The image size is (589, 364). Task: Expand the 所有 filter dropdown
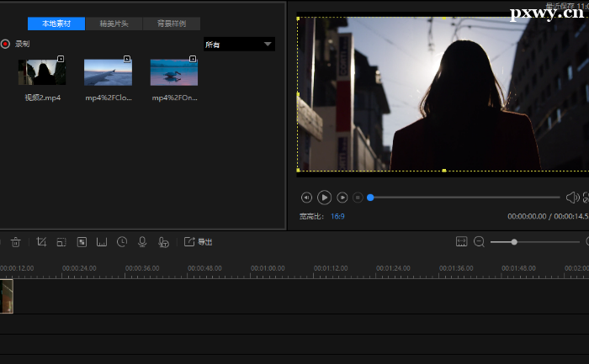pyautogui.click(x=239, y=44)
